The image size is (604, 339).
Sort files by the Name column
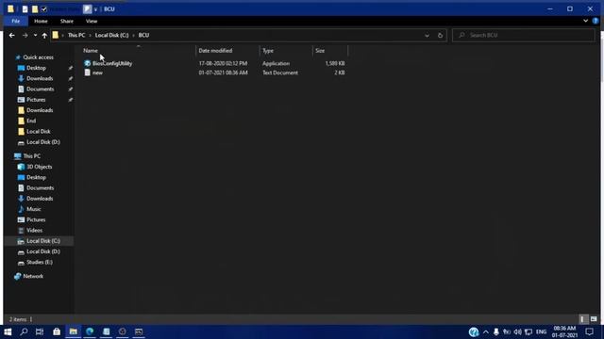click(x=91, y=50)
